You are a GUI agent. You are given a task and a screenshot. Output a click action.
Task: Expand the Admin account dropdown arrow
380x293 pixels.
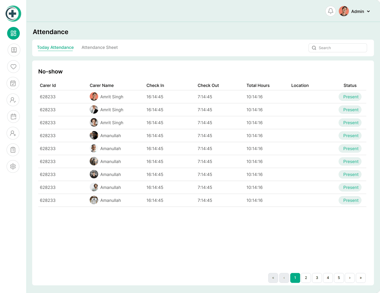pos(368,11)
